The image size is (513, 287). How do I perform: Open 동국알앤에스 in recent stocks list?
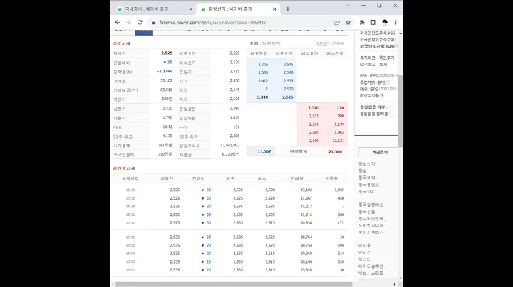(371, 205)
